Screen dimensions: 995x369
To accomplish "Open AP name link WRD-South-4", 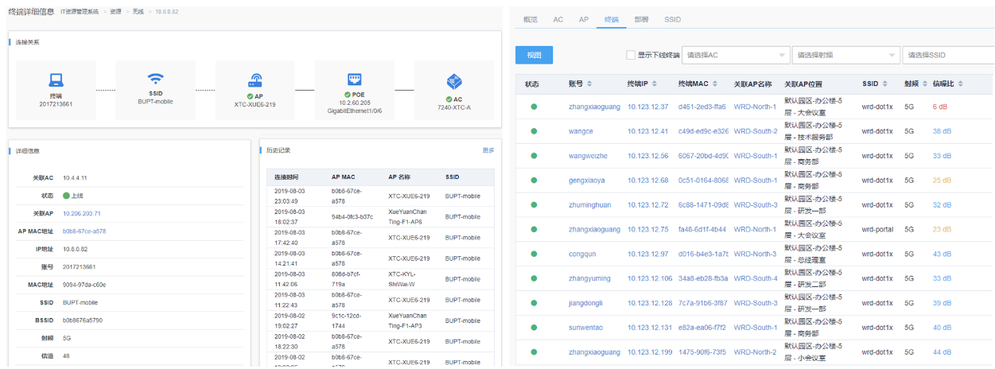I will click(756, 278).
